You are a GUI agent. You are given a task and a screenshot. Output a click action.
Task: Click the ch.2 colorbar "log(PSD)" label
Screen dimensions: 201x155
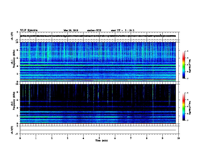point(190,108)
